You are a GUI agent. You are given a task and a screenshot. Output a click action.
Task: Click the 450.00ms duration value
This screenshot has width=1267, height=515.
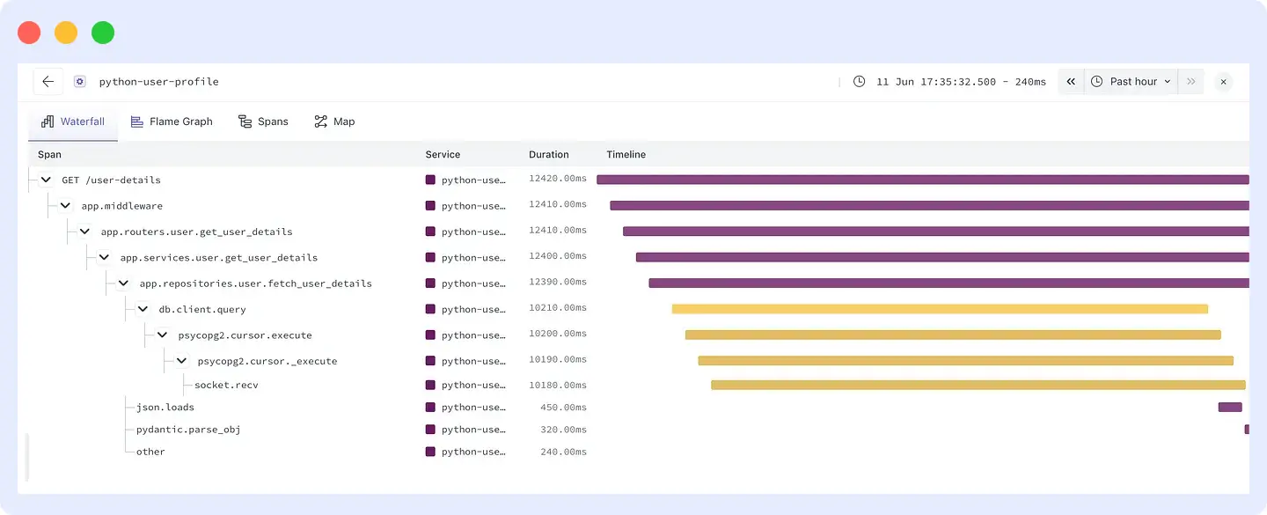[563, 407]
